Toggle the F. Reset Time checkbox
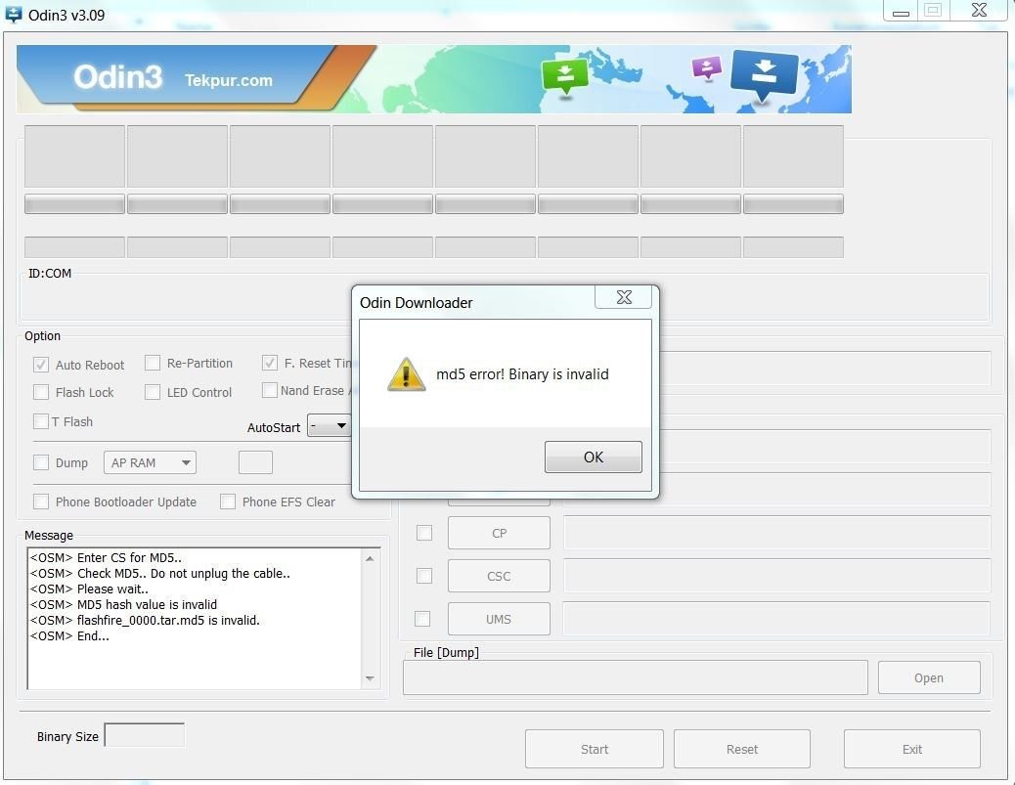1015x785 pixels. click(270, 363)
